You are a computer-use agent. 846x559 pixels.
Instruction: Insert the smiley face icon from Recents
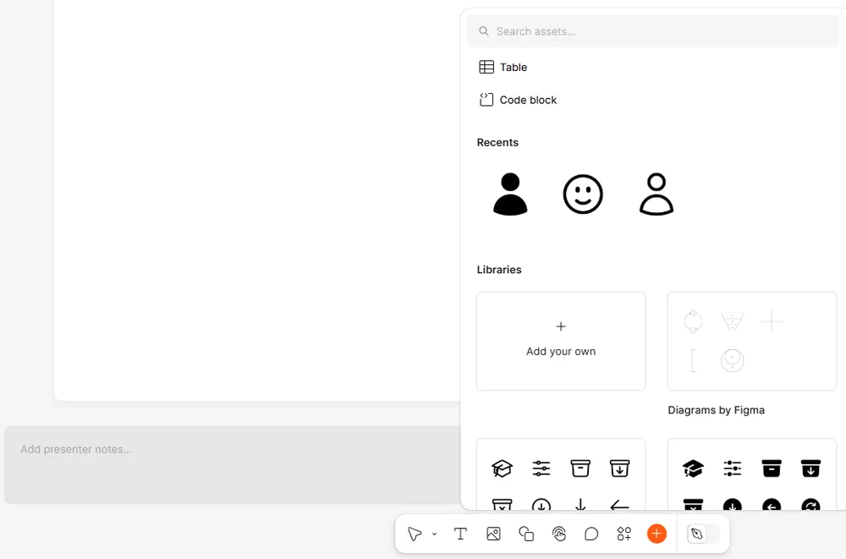(583, 195)
